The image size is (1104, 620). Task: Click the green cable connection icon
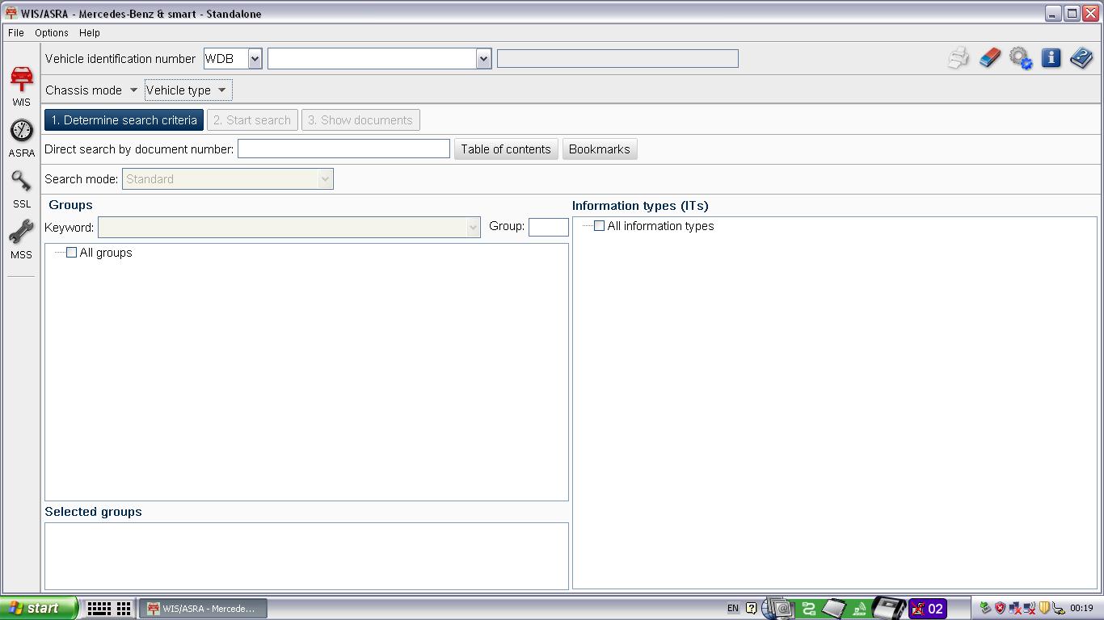pos(809,609)
